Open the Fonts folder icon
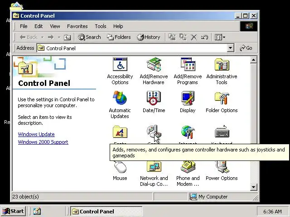The image size is (290, 217). (120, 132)
